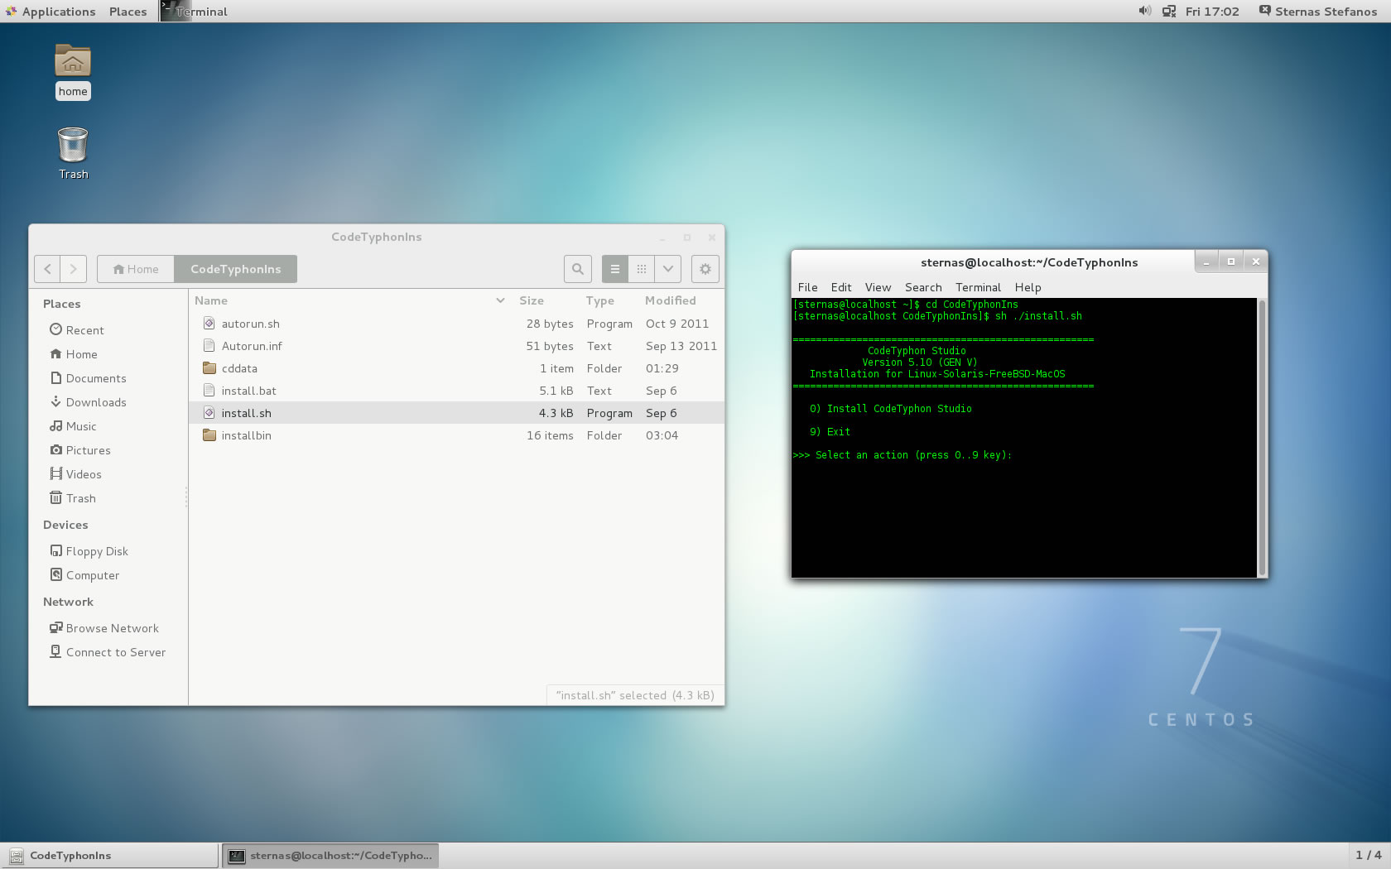1391x869 pixels.
Task: Open Documents in the sidebar
Action: tap(89, 378)
